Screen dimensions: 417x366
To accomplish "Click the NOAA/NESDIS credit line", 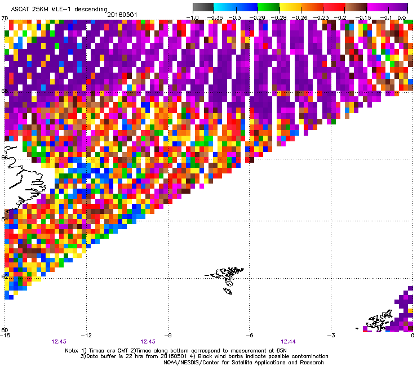I will click(x=243, y=363).
